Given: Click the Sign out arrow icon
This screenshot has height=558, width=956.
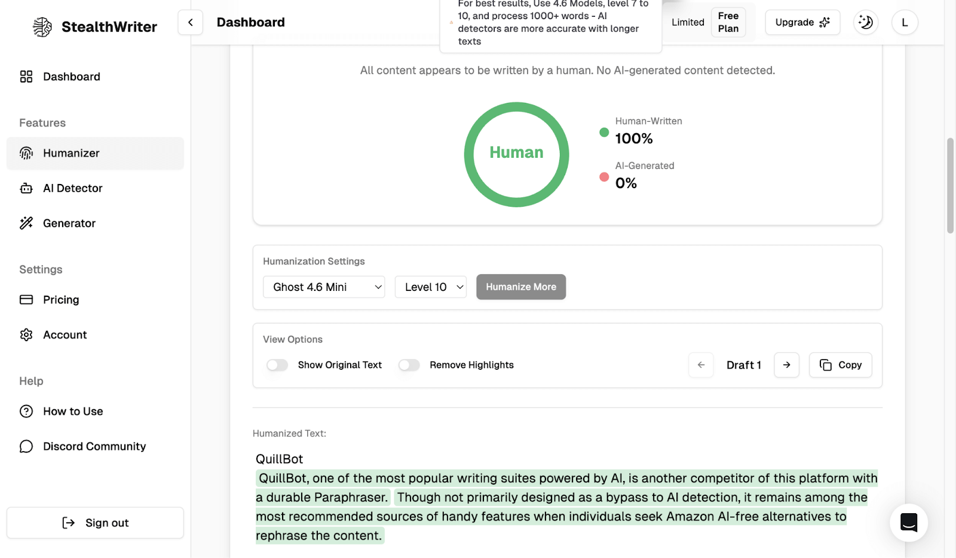Looking at the screenshot, I should [69, 523].
